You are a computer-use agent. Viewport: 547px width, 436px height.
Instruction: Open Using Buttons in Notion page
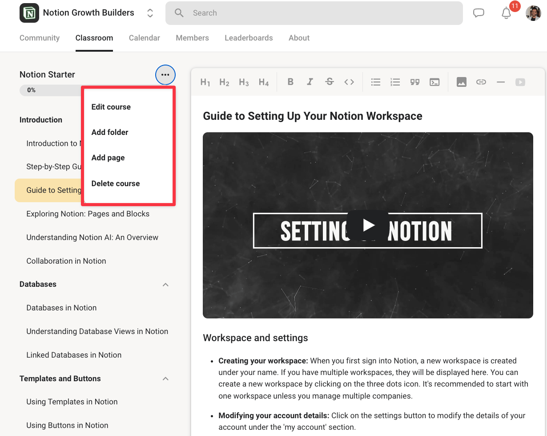(x=67, y=425)
